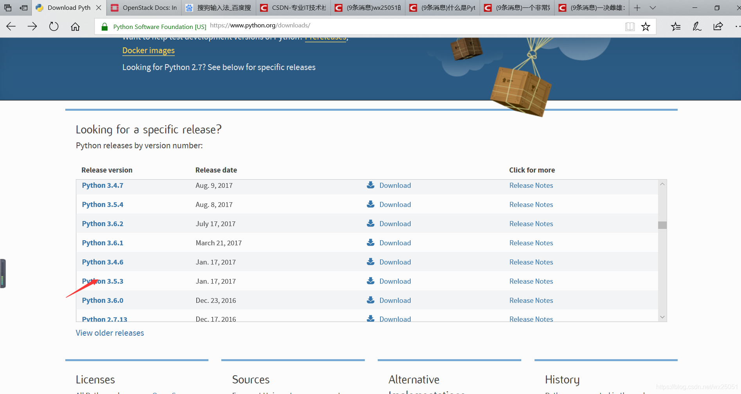Click the download icon for Python 3.4.6

click(370, 262)
